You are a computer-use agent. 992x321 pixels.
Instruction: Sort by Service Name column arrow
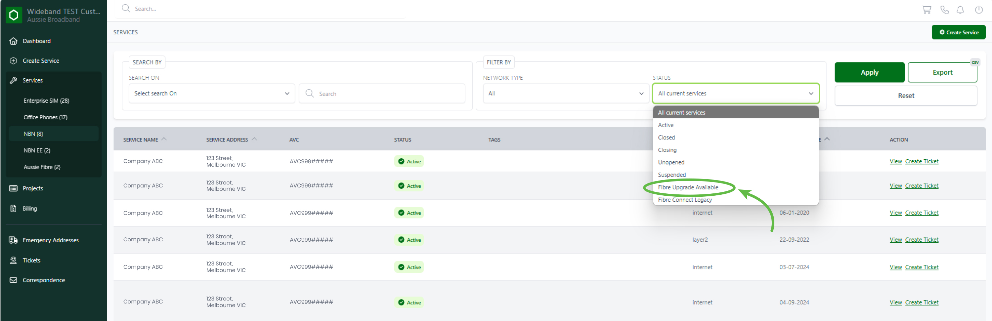[x=164, y=139]
